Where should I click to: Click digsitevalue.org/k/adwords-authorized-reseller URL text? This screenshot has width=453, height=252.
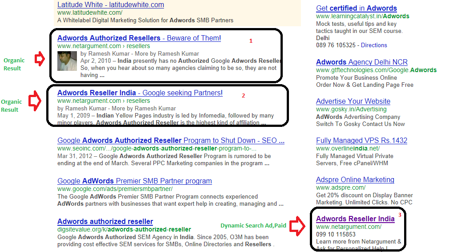pos(124,230)
